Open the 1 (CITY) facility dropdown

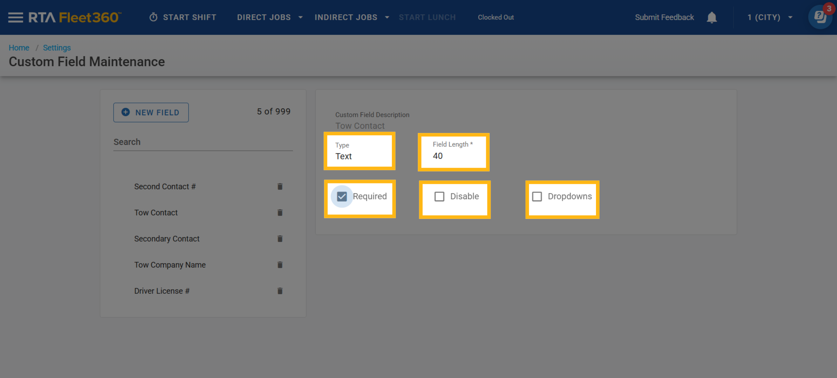point(770,17)
